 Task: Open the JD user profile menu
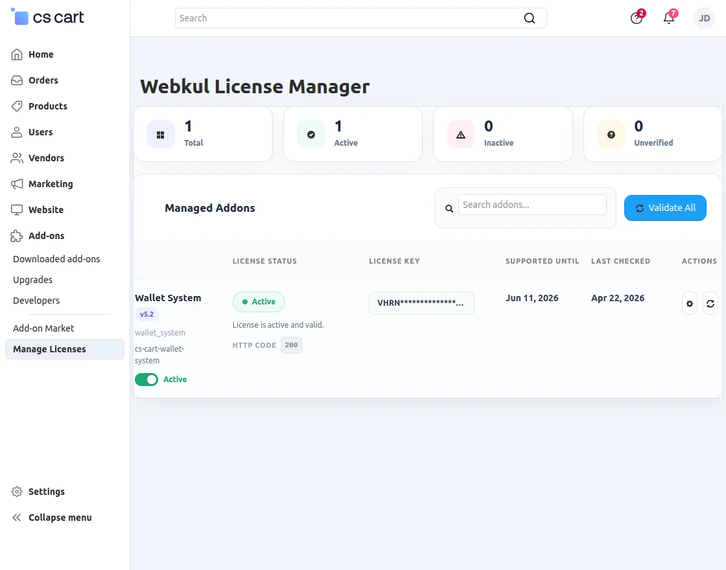coord(704,18)
